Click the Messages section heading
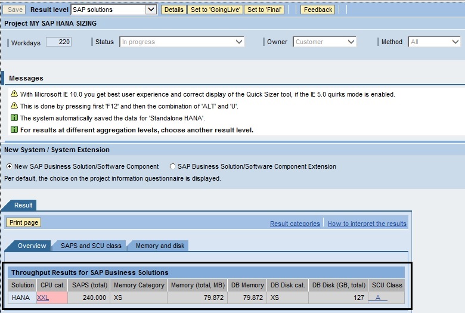465x313 pixels. click(x=26, y=78)
